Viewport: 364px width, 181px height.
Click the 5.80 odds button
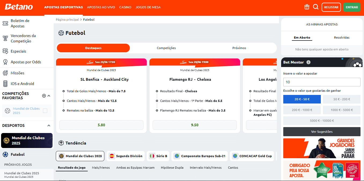coord(101,125)
